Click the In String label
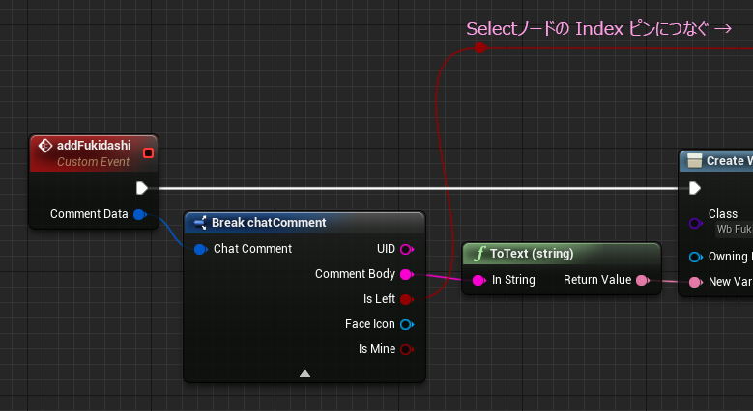The height and width of the screenshot is (411, 753). point(513,280)
